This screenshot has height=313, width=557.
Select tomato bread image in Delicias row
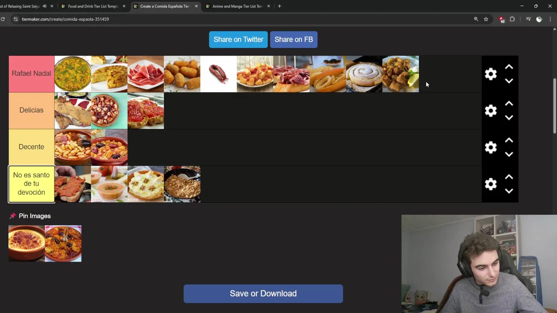click(146, 110)
